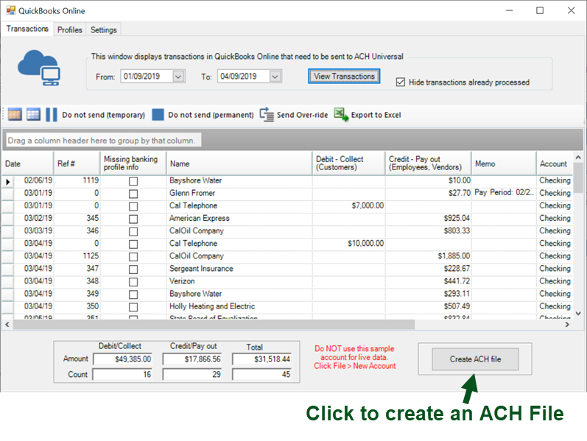Open the Settings tab
This screenshot has height=441, width=587.
click(x=103, y=29)
